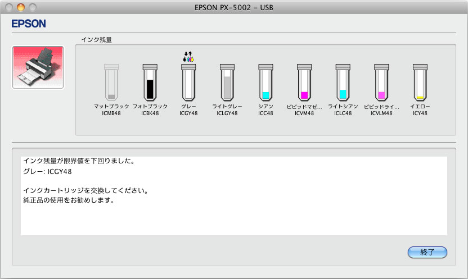Minimize the window with the yellow button

pos(21,7)
